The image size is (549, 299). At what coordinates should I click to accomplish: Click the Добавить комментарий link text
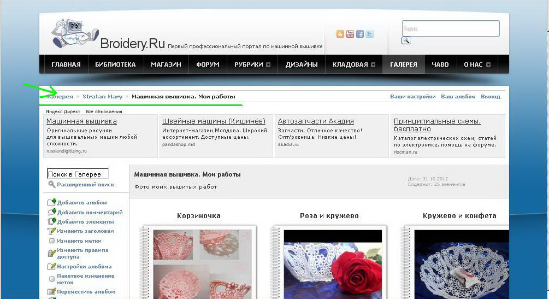tap(90, 212)
